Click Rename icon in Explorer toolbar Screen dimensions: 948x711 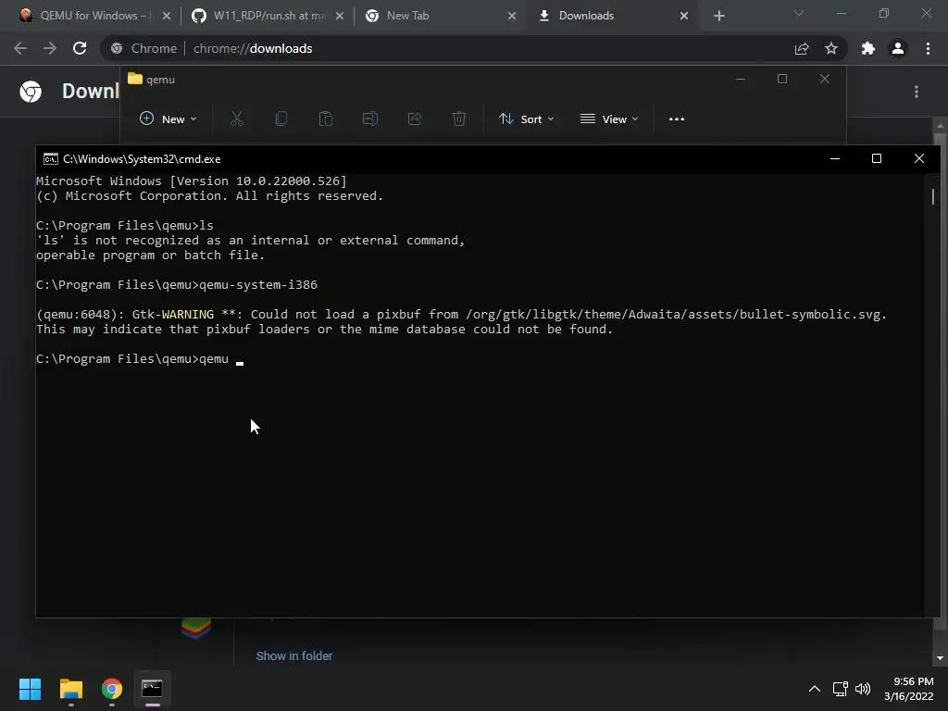(x=370, y=118)
